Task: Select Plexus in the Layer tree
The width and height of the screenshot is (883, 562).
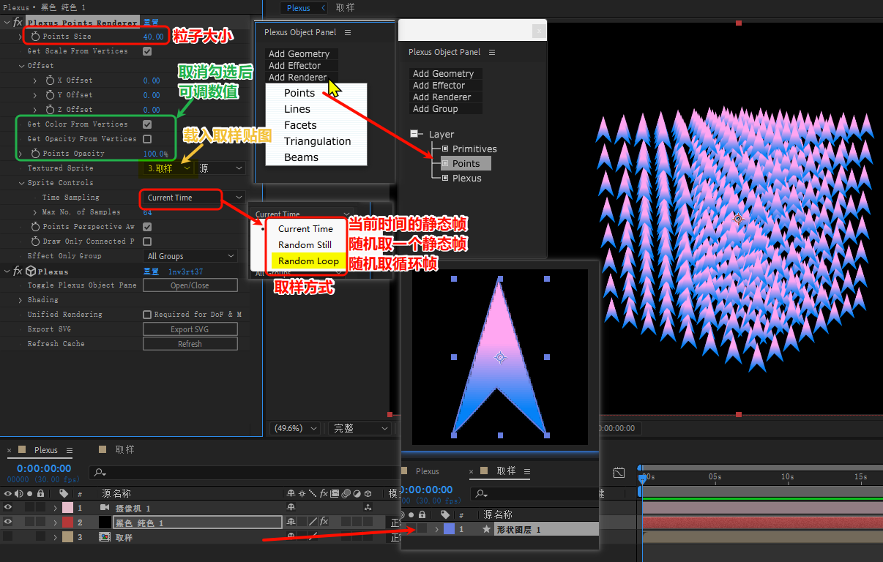Action: (467, 179)
